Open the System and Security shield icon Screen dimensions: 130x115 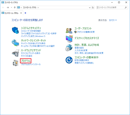click(15, 30)
